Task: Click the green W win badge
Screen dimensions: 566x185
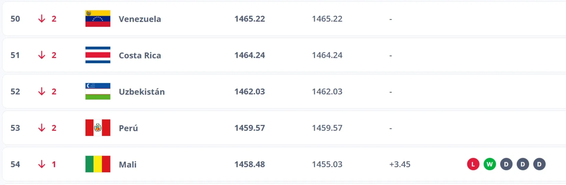Action: point(490,164)
